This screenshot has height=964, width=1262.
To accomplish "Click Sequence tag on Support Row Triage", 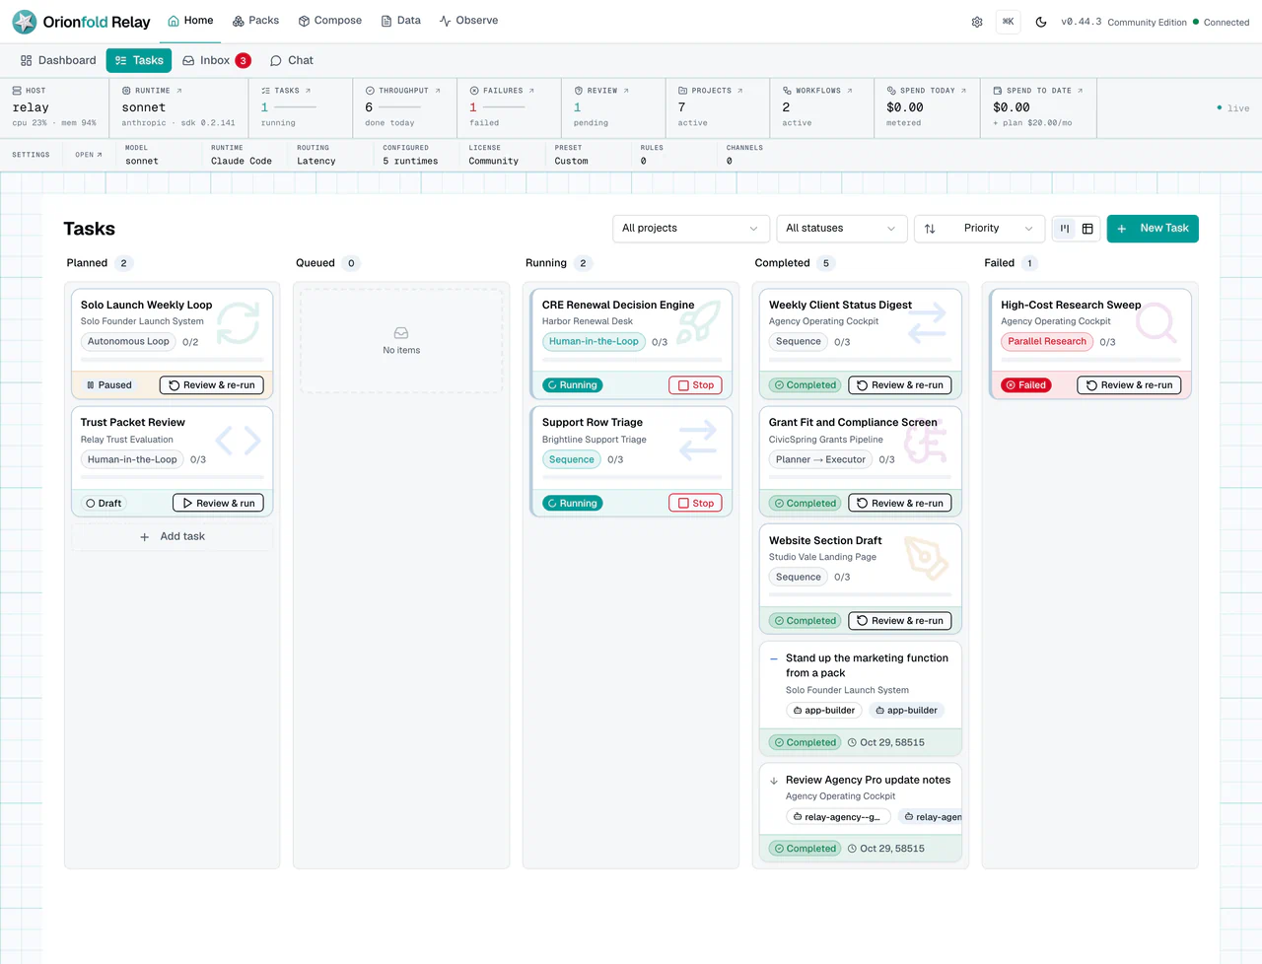I will (x=572, y=459).
